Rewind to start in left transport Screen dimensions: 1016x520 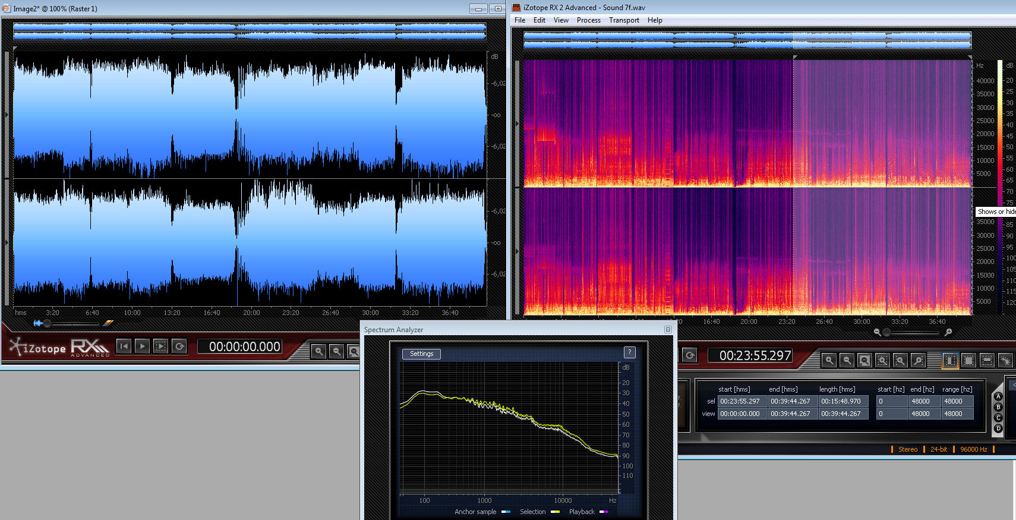[x=124, y=346]
